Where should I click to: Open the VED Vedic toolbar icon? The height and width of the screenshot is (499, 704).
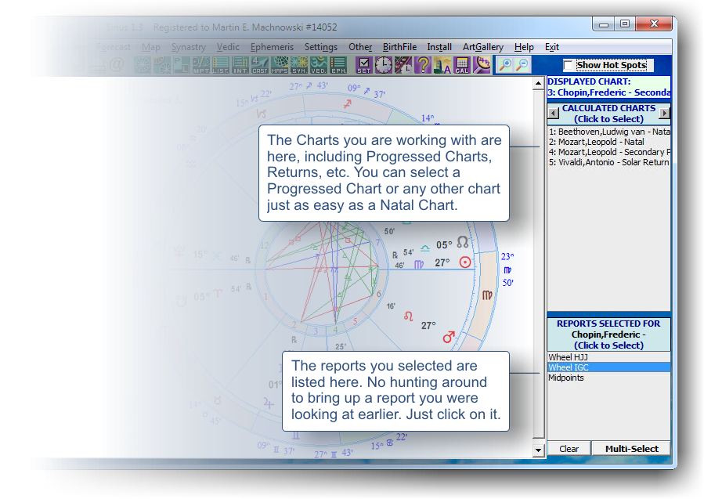[x=319, y=65]
